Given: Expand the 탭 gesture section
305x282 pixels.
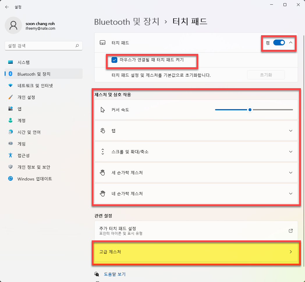Looking at the screenshot, I should [x=290, y=131].
